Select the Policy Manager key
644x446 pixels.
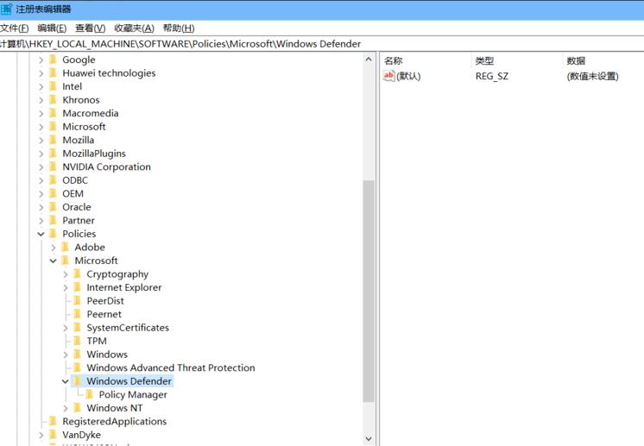[133, 395]
